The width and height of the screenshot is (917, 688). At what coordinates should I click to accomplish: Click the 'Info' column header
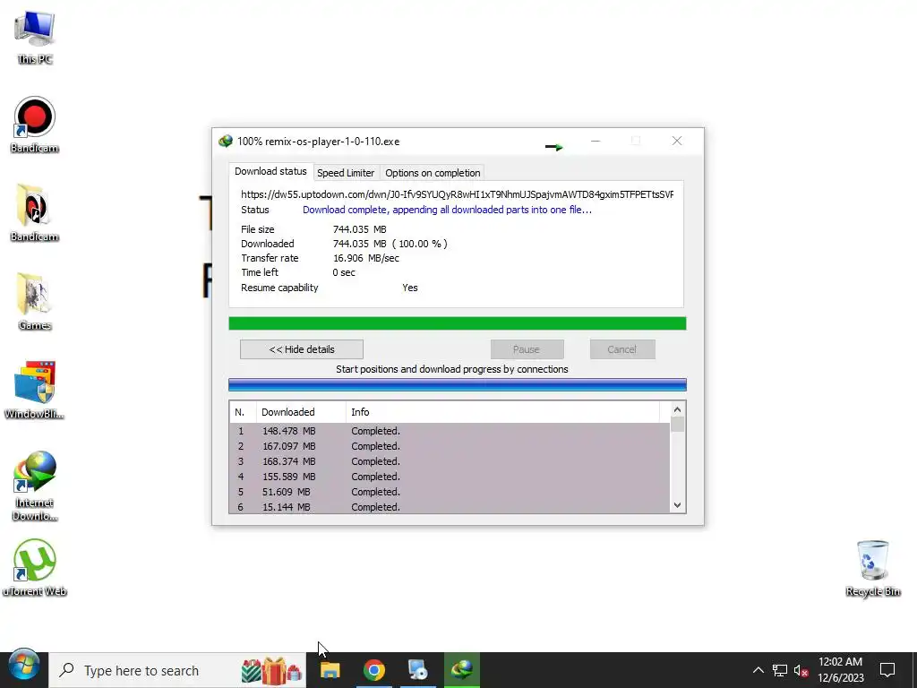(x=502, y=412)
